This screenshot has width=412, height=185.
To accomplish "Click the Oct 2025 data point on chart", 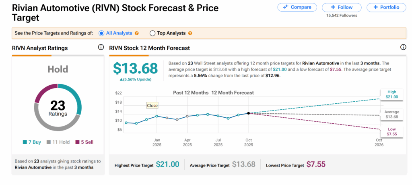I will pyautogui.click(x=249, y=113).
